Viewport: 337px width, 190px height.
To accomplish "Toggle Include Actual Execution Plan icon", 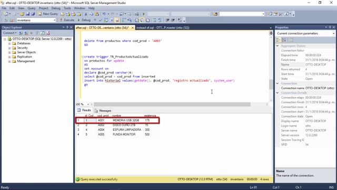I will (124, 20).
